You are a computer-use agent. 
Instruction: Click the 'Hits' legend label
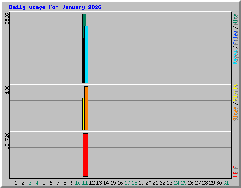235,19
